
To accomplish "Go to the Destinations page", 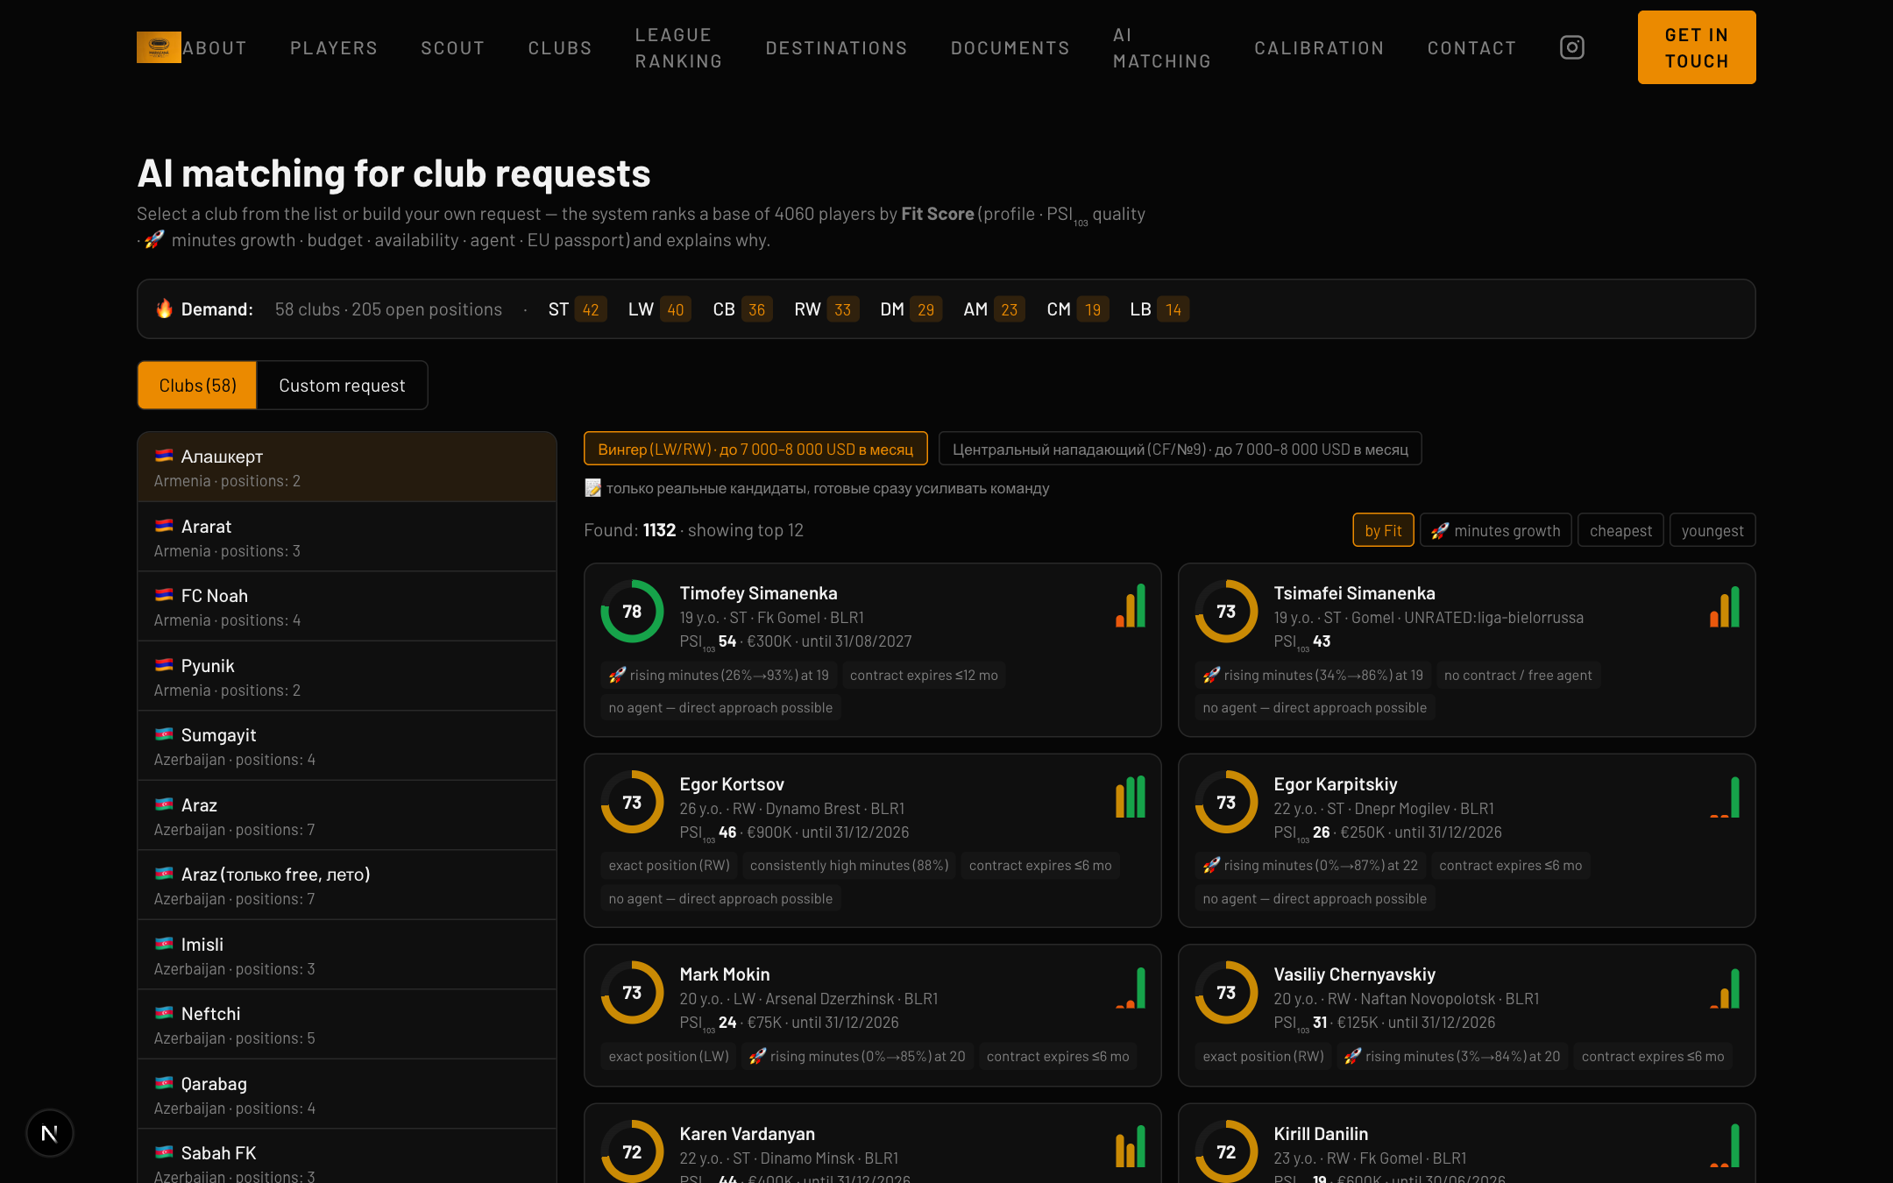I will tap(836, 48).
